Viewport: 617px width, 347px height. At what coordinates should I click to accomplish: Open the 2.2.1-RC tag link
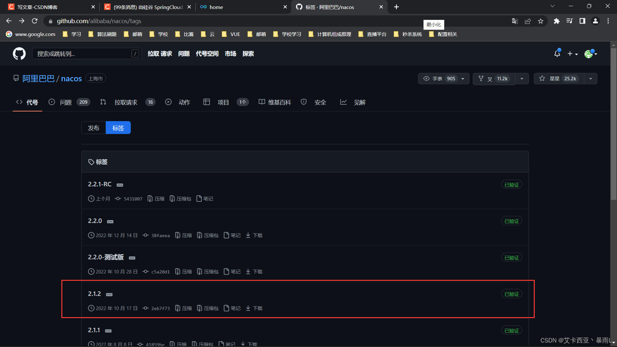tap(100, 184)
